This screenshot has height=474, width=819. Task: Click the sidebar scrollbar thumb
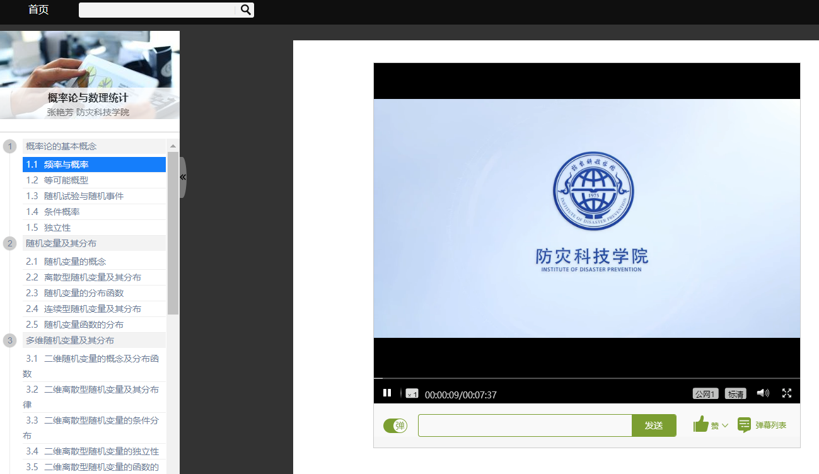tap(173, 233)
